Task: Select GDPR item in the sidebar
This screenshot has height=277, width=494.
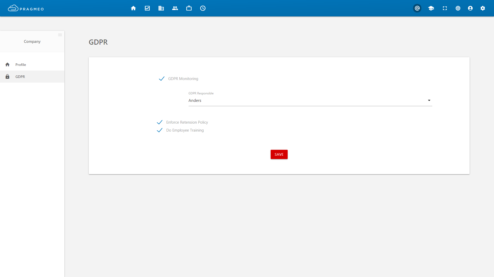Action: click(20, 77)
